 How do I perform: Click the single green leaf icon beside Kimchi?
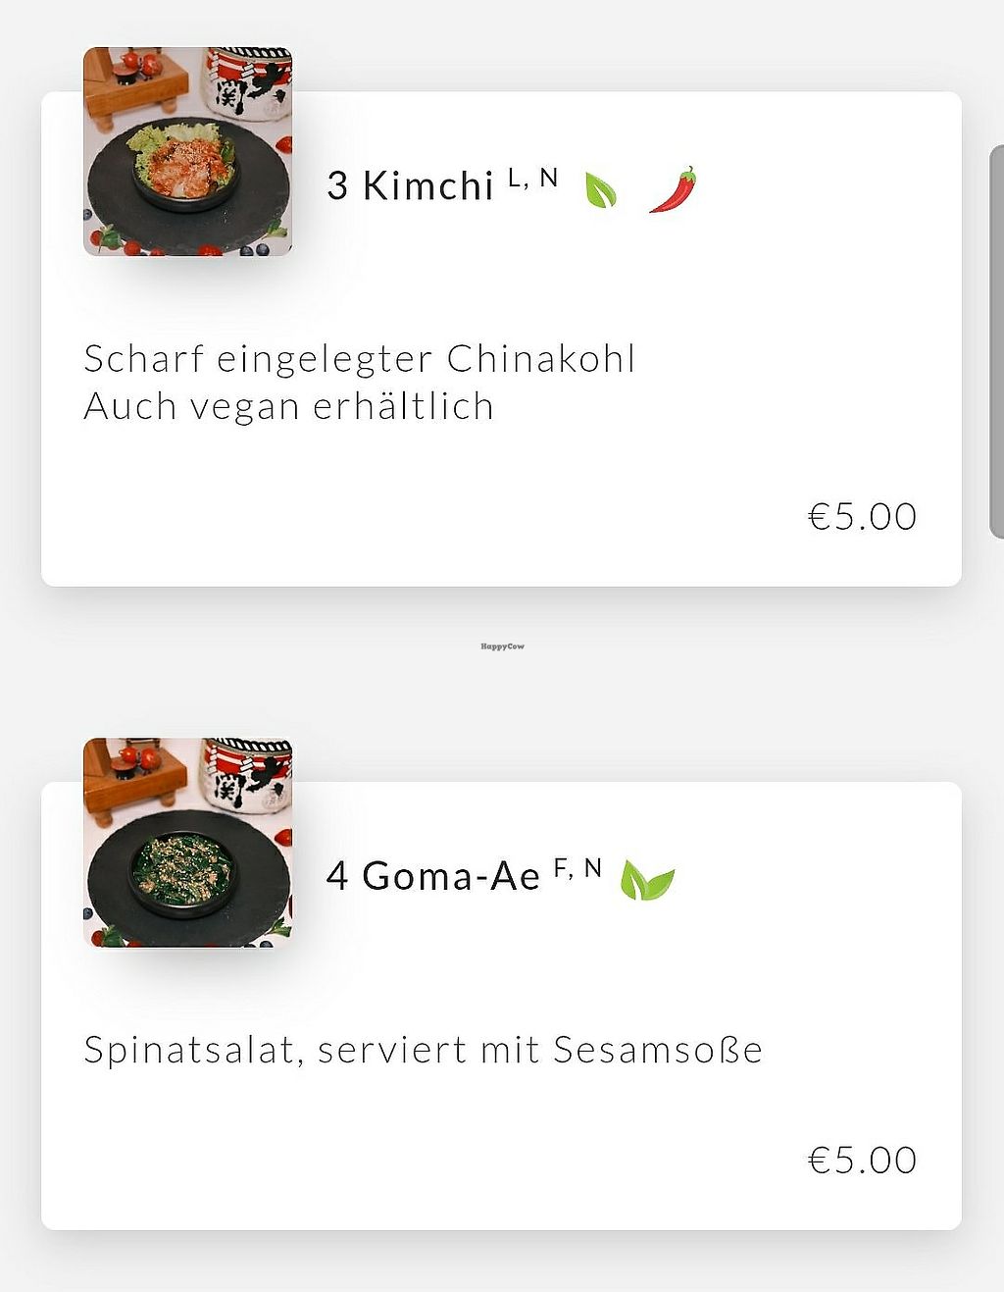click(x=600, y=189)
